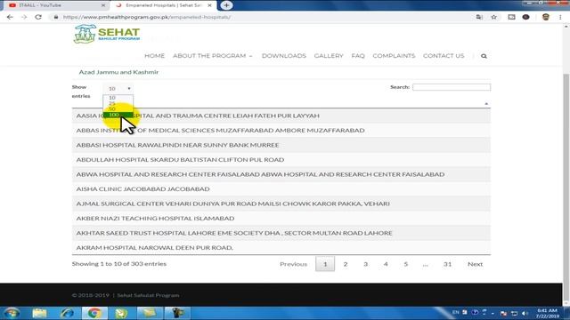
Task: Click the table Search input field
Action: 452,87
